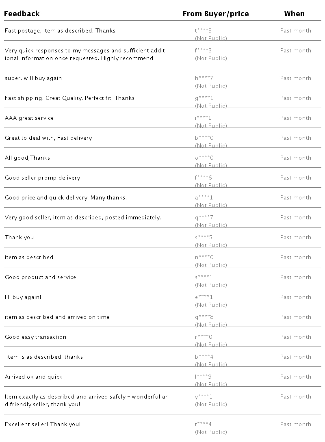This screenshot has width=325, height=442.
Task: Click buyer s****5 username
Action: [204, 238]
